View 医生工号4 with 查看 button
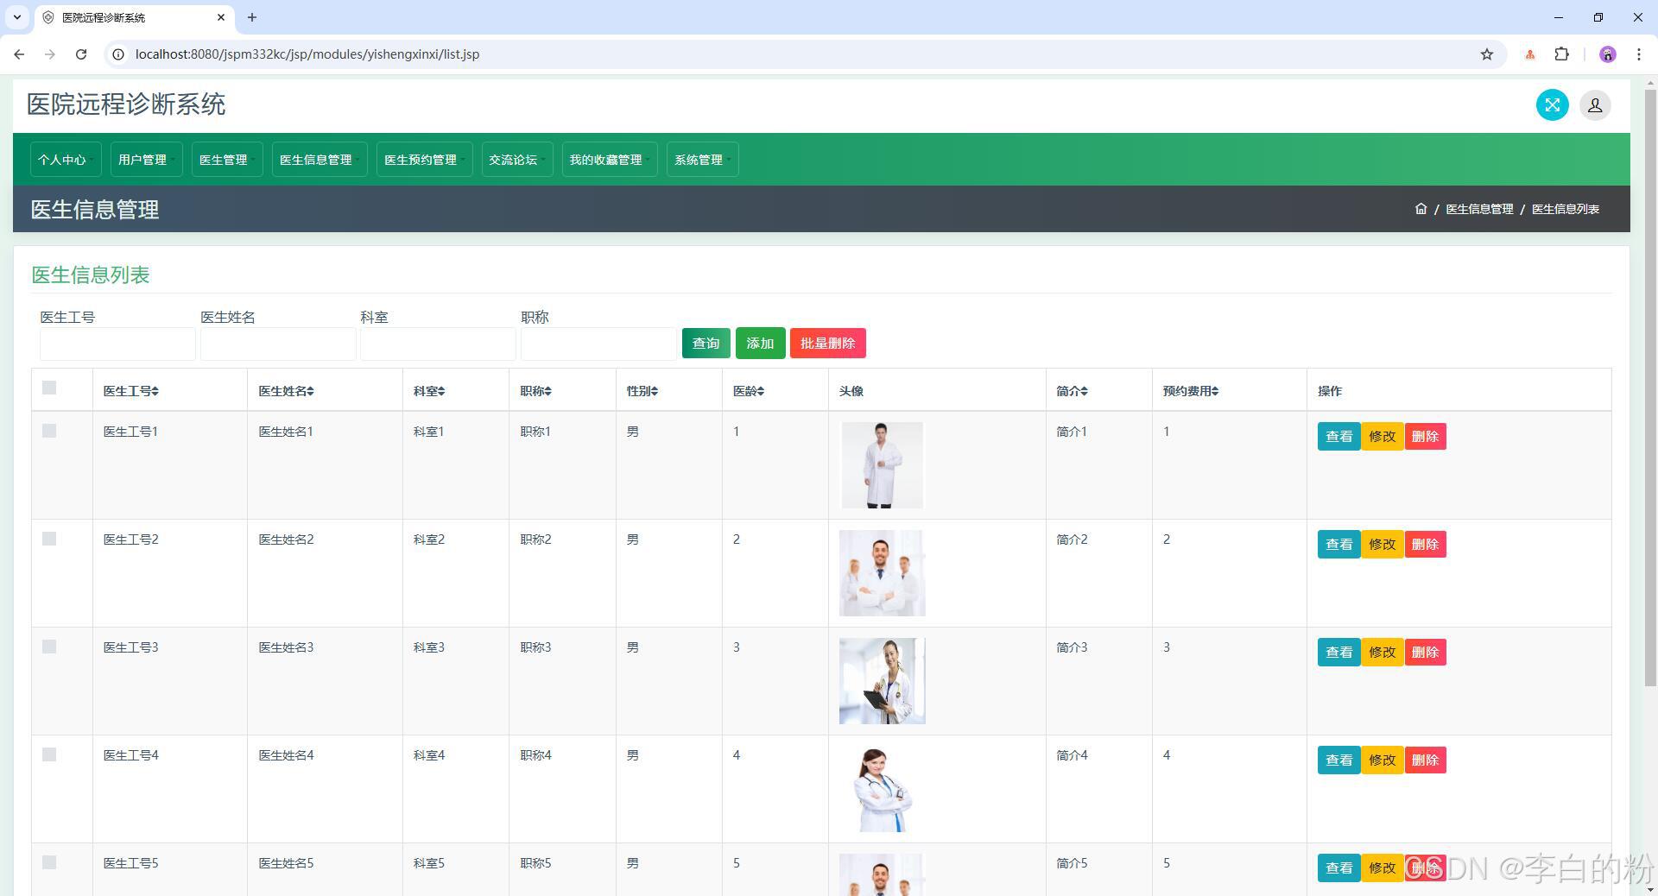Viewport: 1658px width, 896px height. [1338, 760]
